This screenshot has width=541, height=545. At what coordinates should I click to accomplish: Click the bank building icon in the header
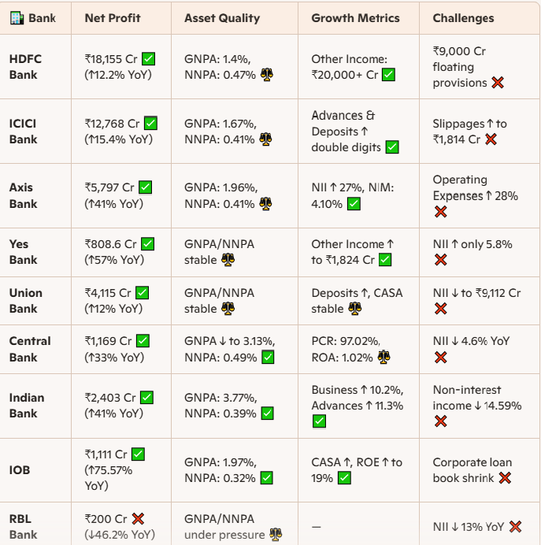[x=17, y=17]
